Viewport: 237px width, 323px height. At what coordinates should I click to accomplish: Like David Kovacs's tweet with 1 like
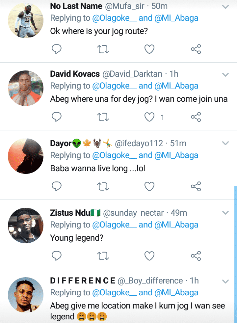click(150, 117)
